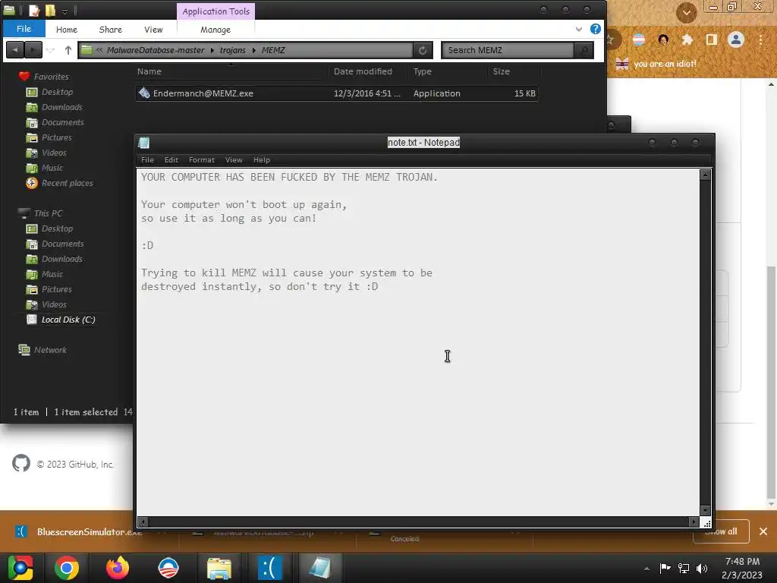
Task: Go back in File Explorer
Action: pyautogui.click(x=15, y=50)
